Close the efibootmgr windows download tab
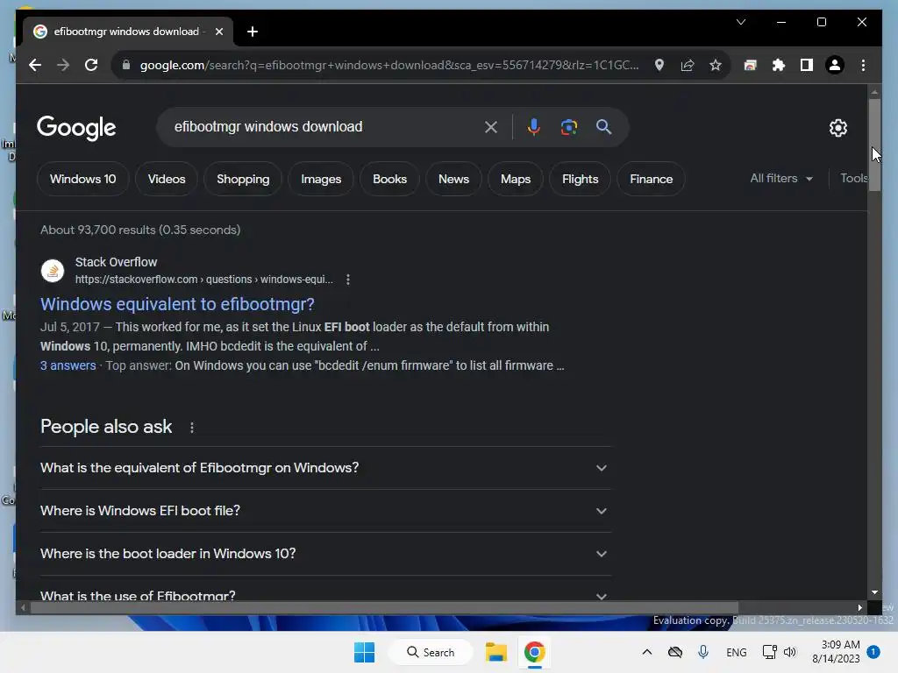Viewport: 898px width, 673px height. [218, 32]
